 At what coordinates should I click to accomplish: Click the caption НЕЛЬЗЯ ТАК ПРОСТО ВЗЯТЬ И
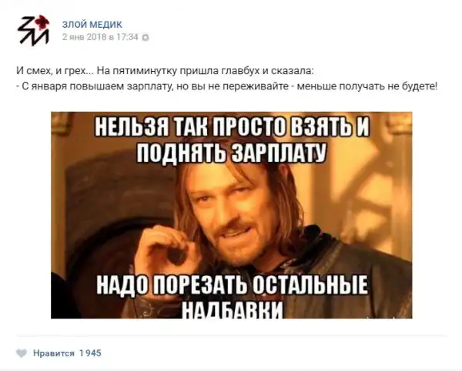point(232,127)
